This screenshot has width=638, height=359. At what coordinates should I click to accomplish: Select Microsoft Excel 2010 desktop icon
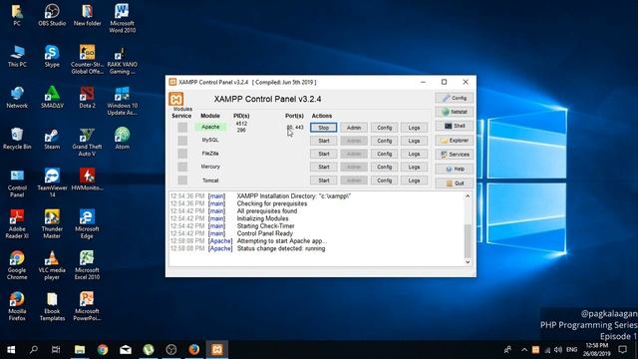pyautogui.click(x=87, y=265)
